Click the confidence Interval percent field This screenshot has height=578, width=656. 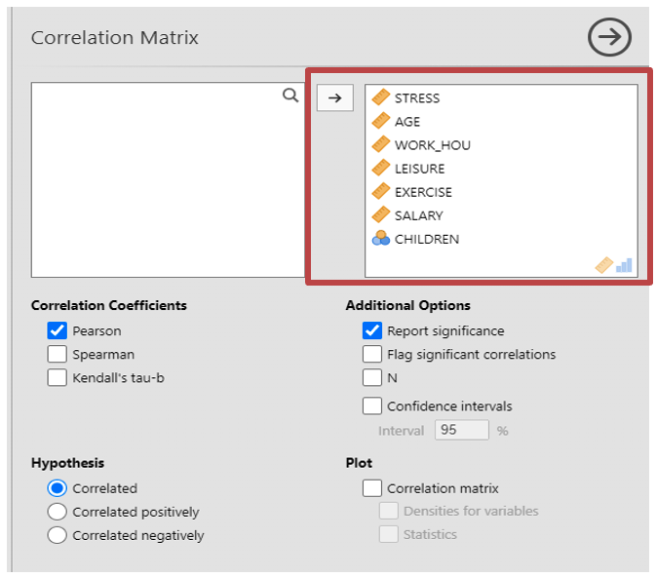tap(461, 431)
